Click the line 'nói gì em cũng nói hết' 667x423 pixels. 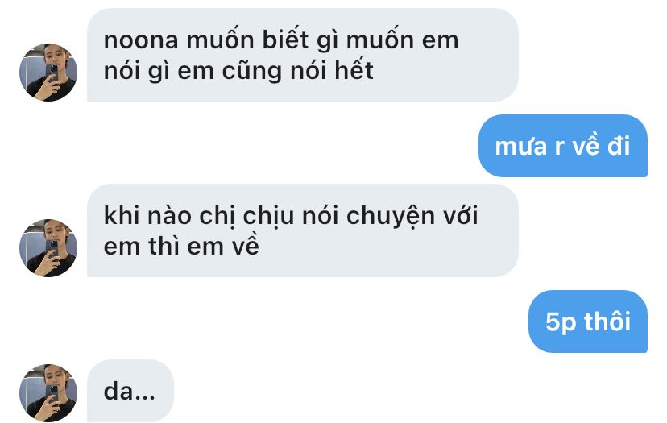238,71
